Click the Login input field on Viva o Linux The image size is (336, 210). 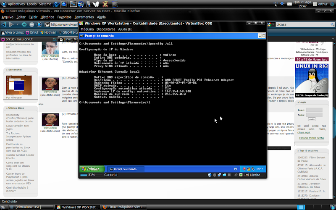click(x=314, y=110)
